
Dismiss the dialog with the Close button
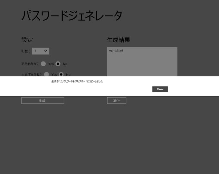pos(160,89)
